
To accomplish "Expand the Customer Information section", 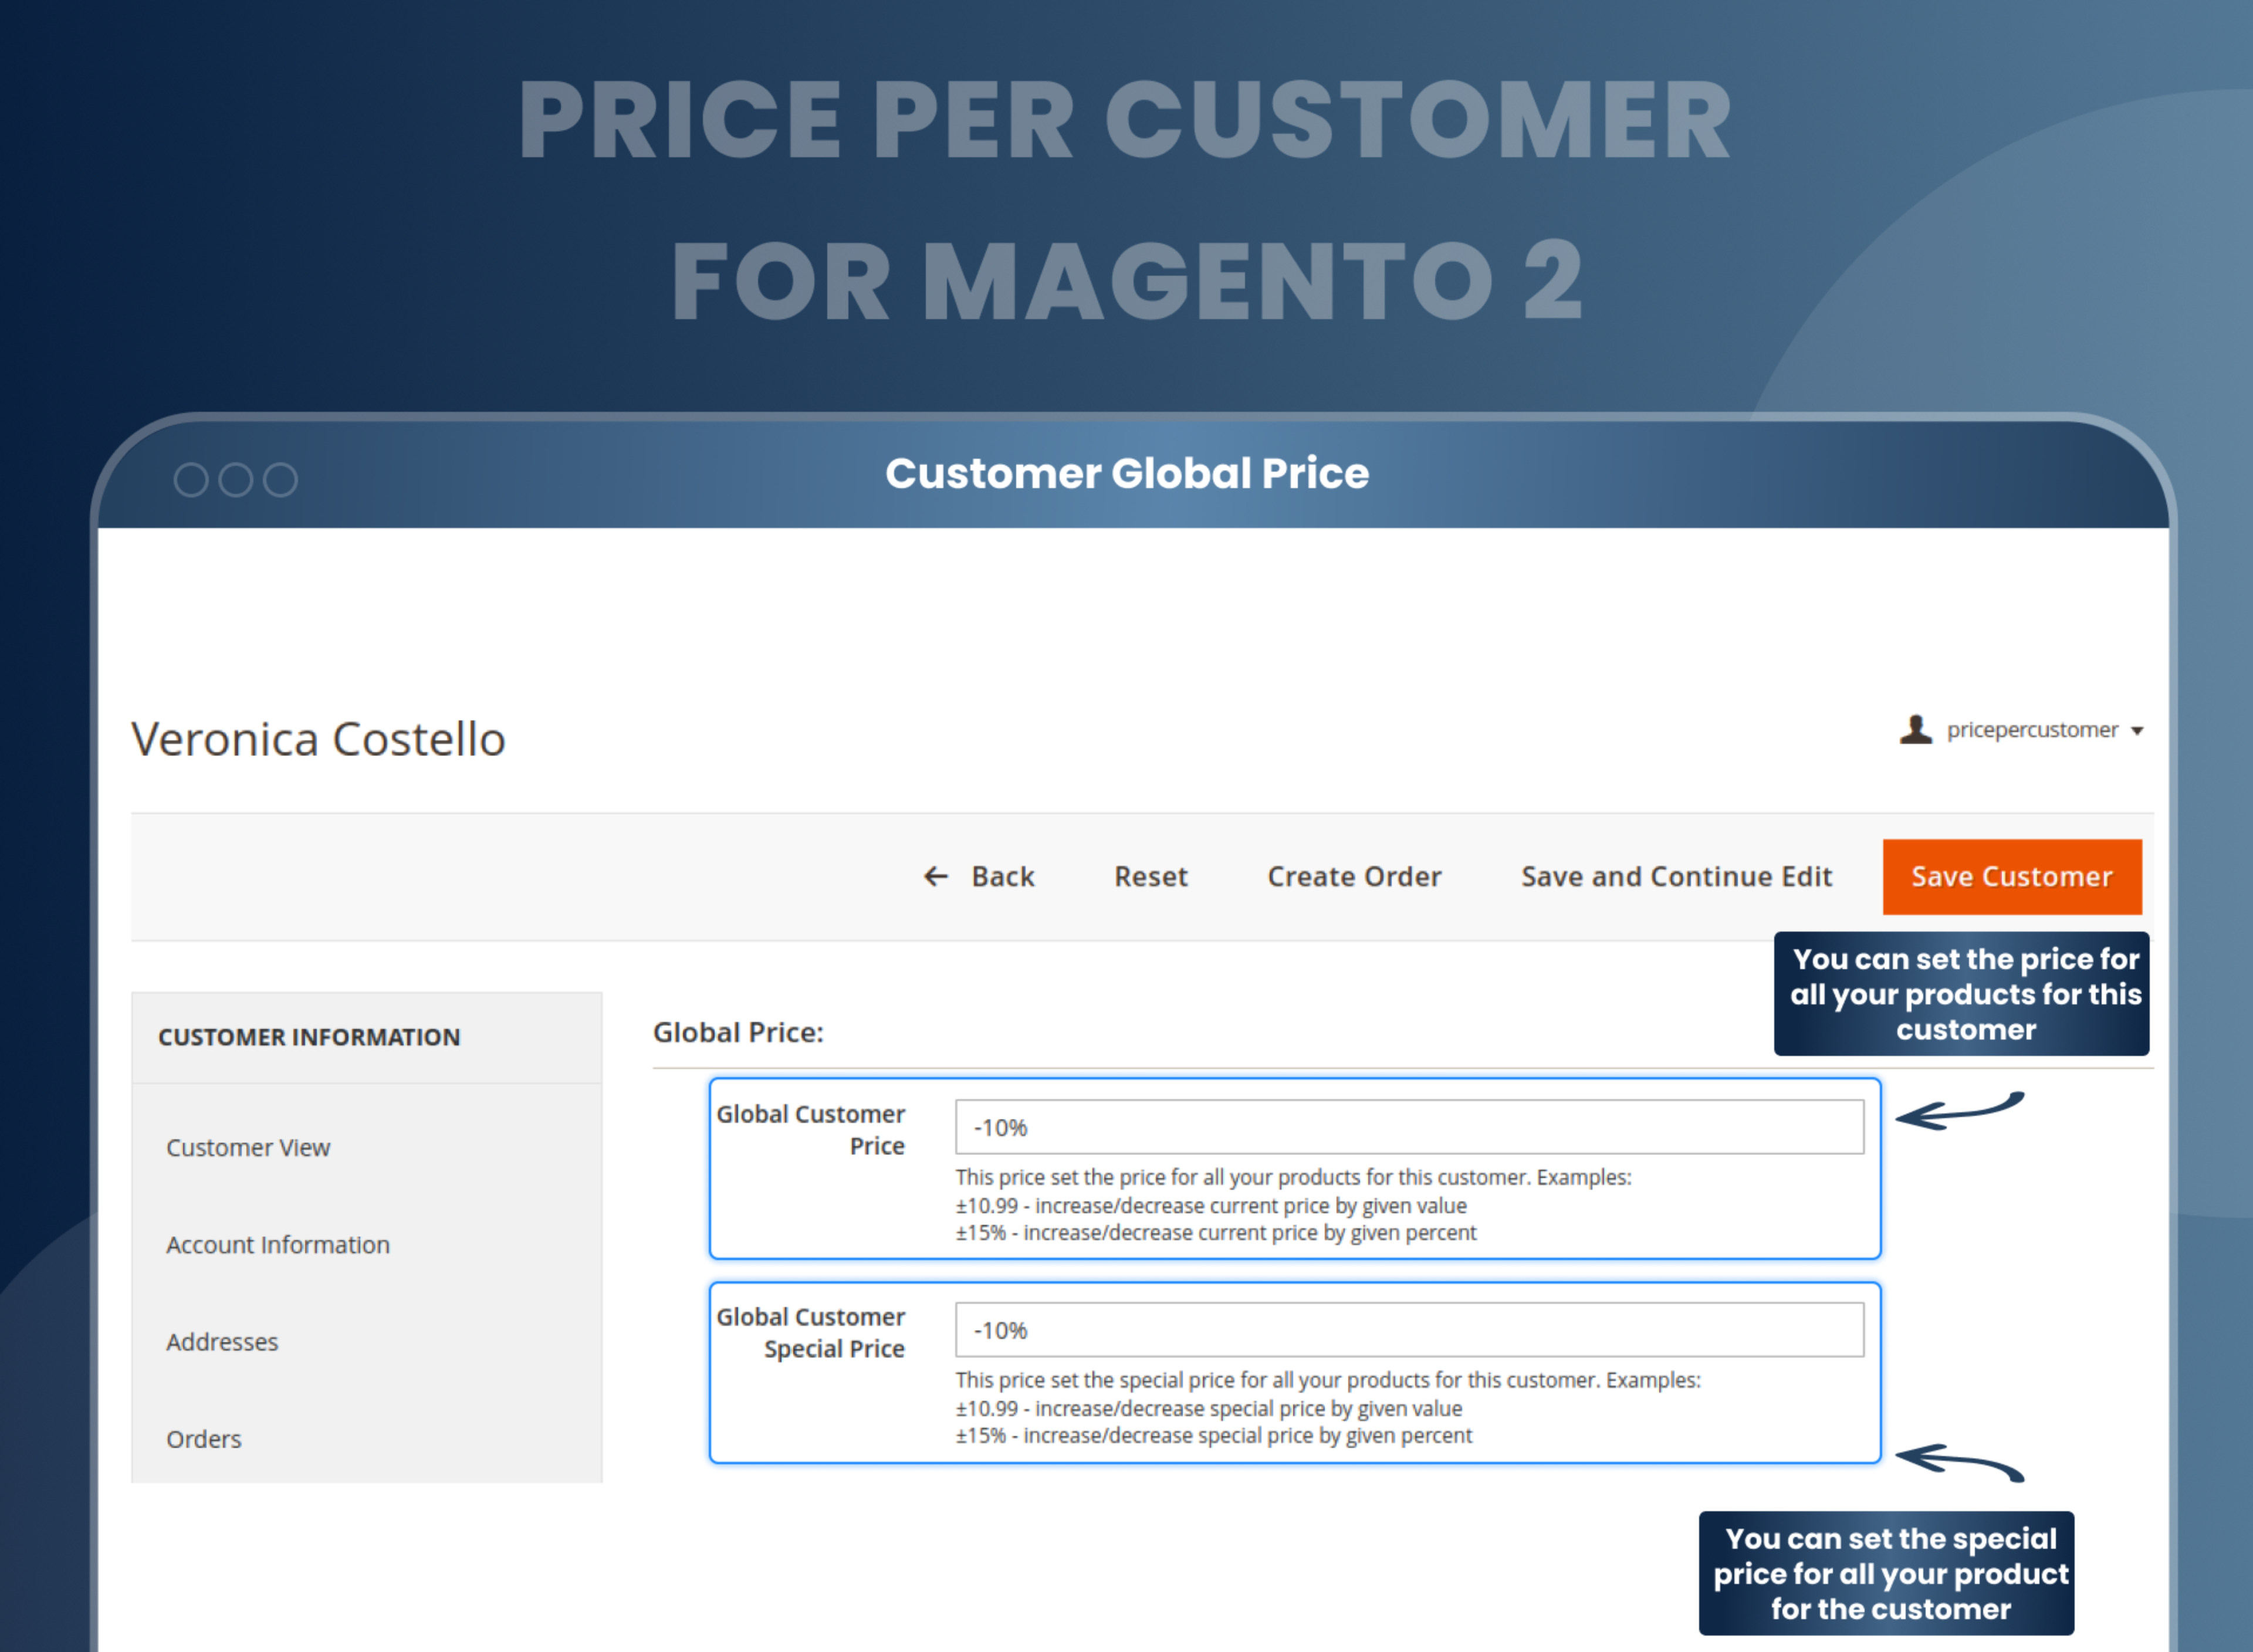I will click(x=310, y=1037).
